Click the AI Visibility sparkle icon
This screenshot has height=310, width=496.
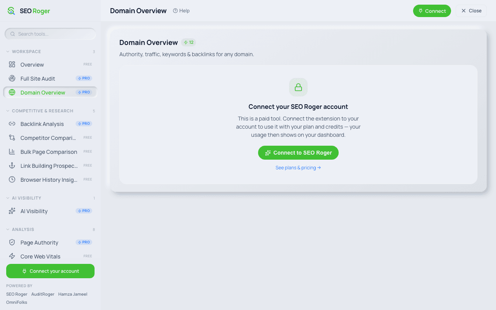point(12,211)
